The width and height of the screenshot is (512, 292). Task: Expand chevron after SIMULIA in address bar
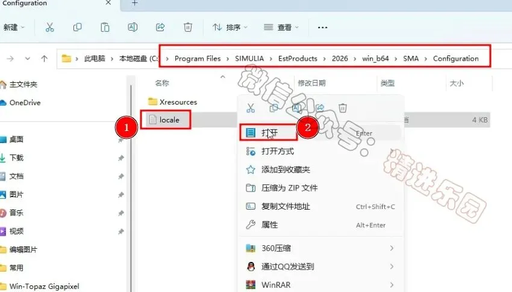[271, 59]
